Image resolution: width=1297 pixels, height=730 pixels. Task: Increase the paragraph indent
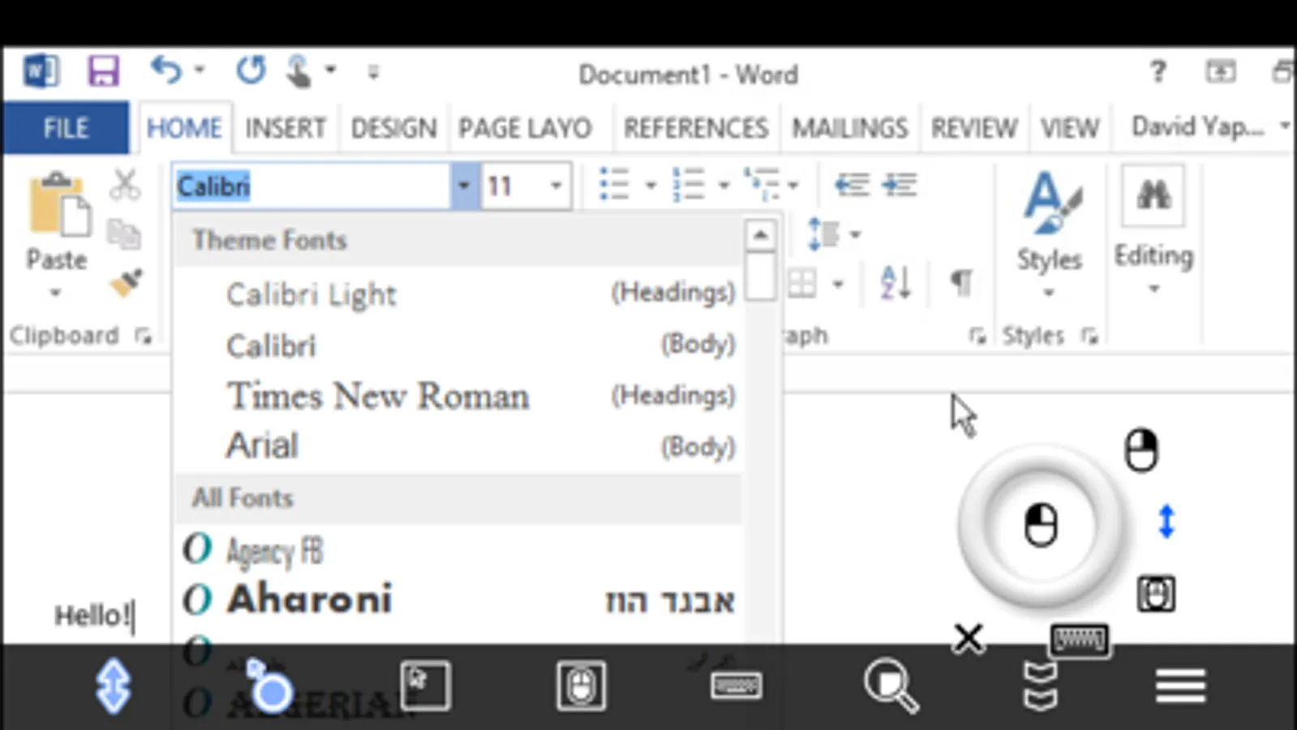click(900, 185)
